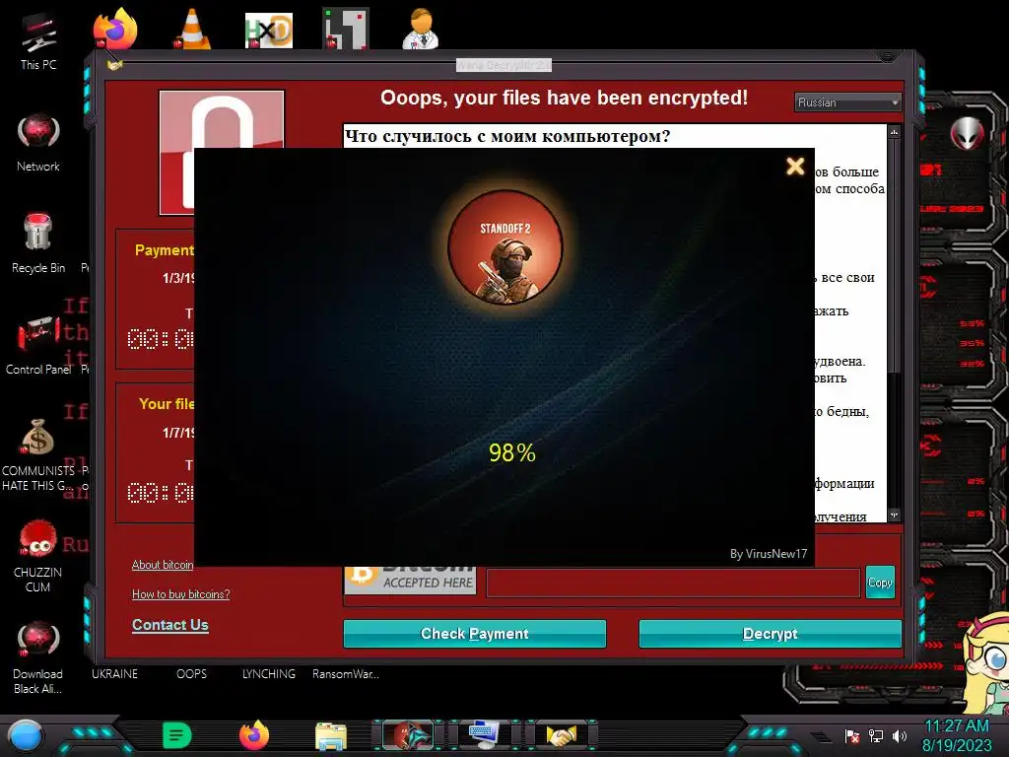Click the Check Payment button

point(474,634)
